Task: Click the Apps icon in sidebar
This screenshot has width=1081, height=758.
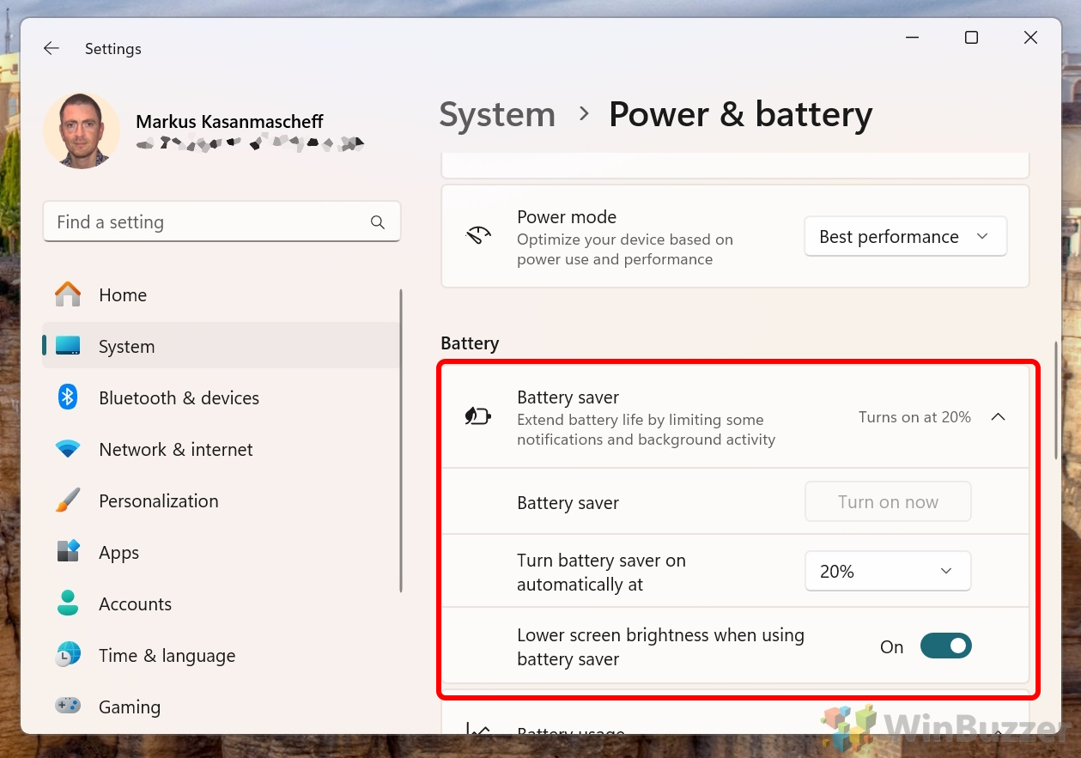Action: [68, 551]
